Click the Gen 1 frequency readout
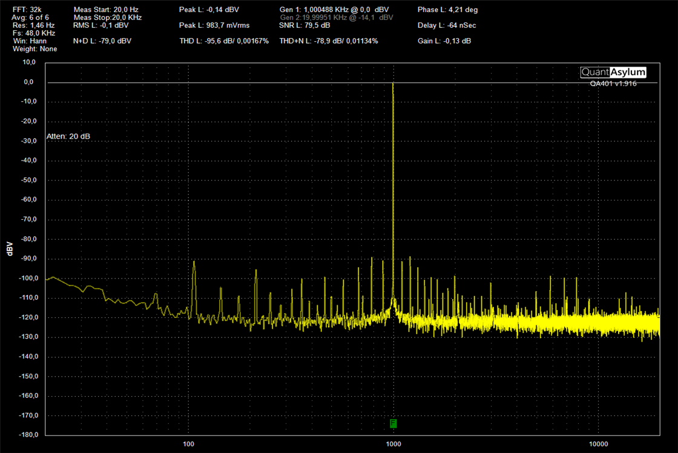Viewport: 678px width, 453px height. (334, 10)
